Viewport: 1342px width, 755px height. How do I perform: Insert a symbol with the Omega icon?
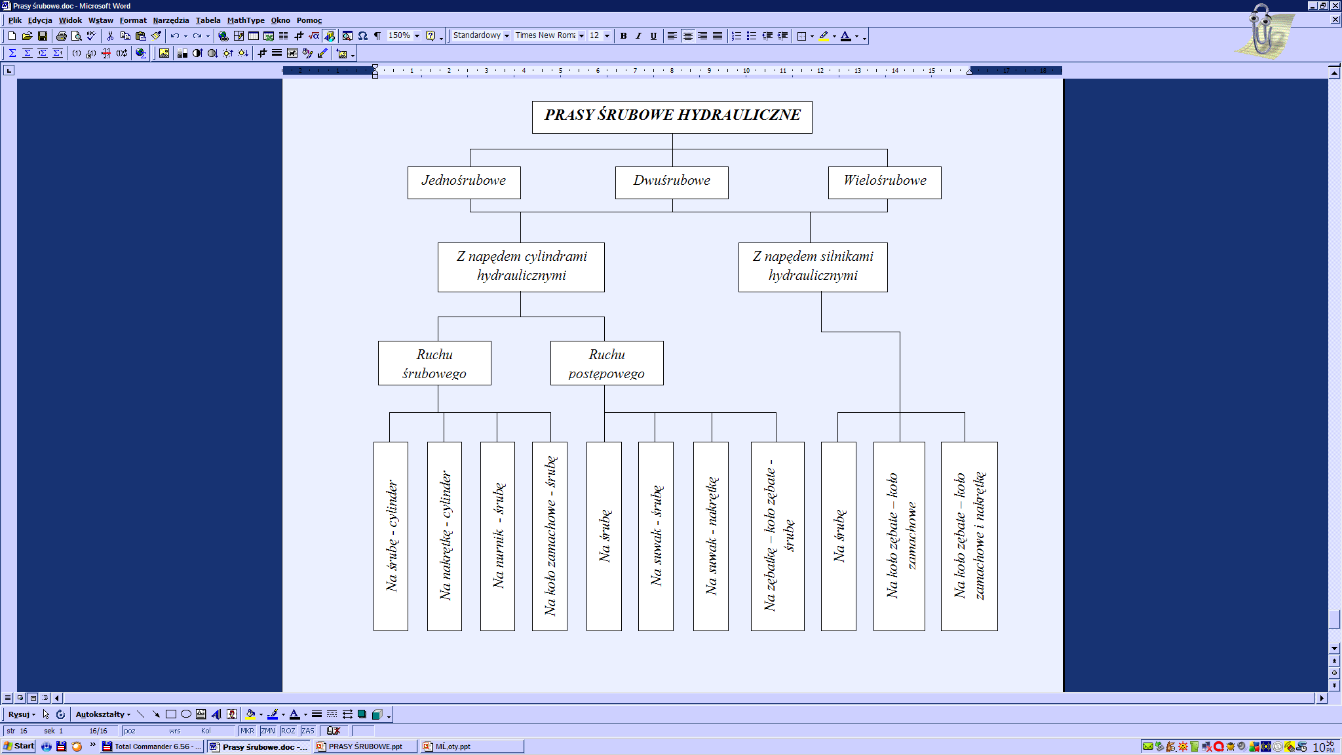[x=362, y=36]
